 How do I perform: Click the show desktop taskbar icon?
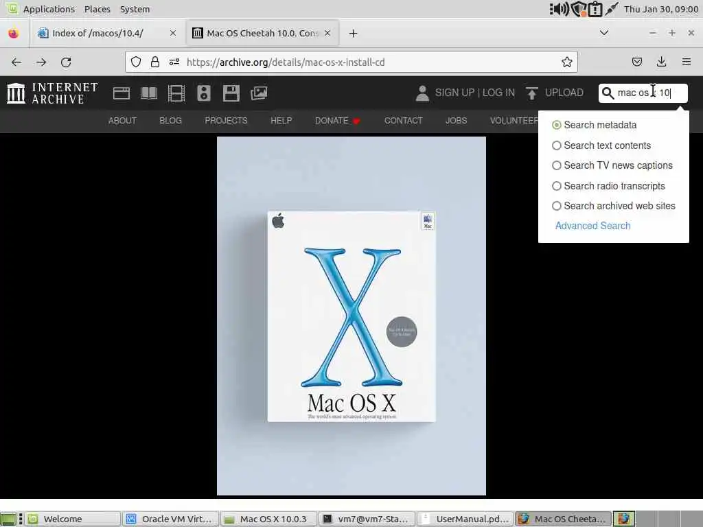8,519
